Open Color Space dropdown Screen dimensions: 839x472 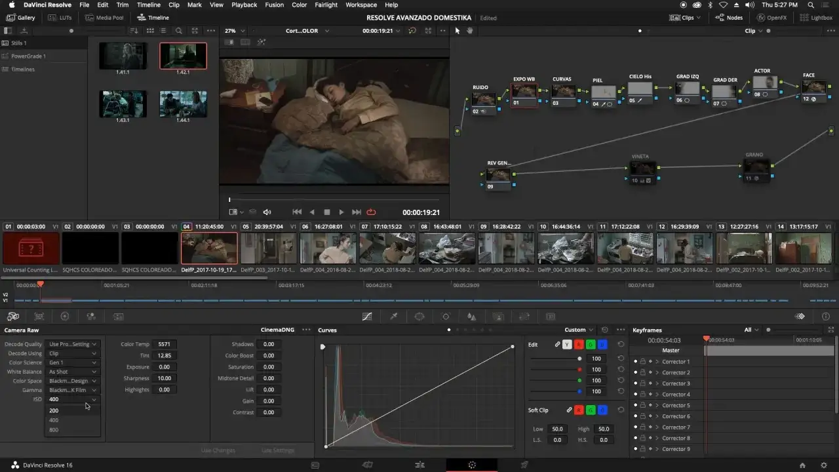[73, 381]
